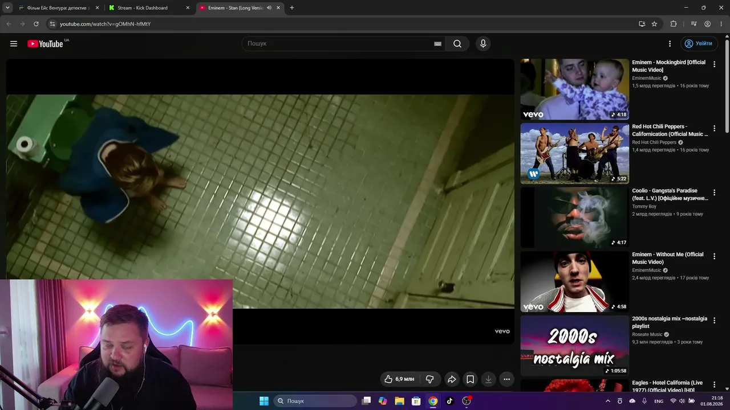Open the taskbar clock and date
This screenshot has width=730, height=410.
click(x=712, y=401)
